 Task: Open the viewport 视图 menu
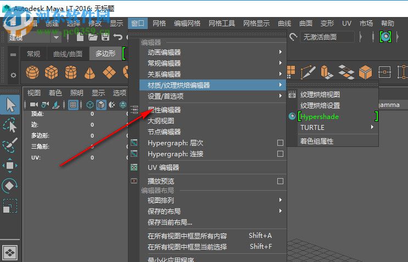34,93
